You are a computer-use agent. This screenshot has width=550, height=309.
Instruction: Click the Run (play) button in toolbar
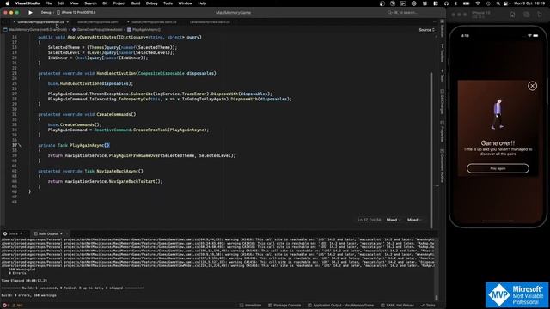[31, 13]
